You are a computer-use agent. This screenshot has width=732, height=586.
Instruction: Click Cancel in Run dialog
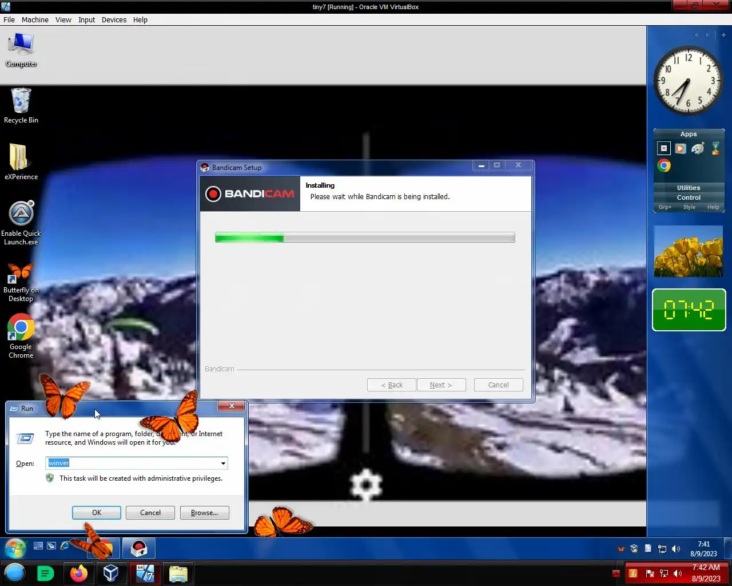(x=150, y=513)
